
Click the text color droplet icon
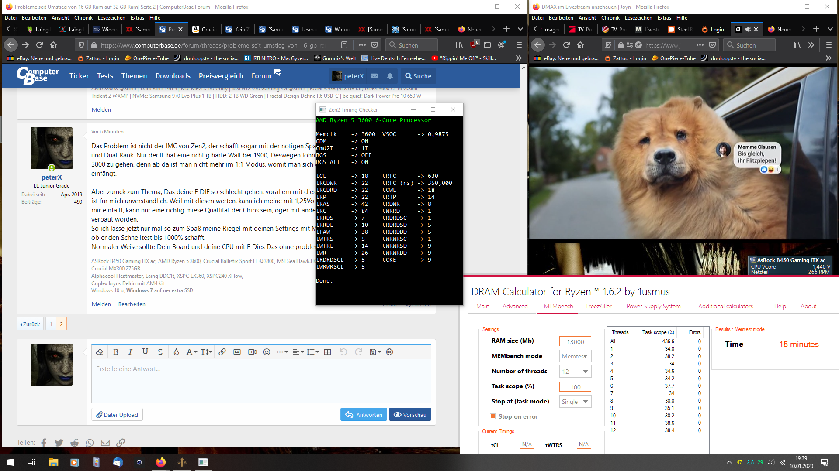tap(176, 352)
